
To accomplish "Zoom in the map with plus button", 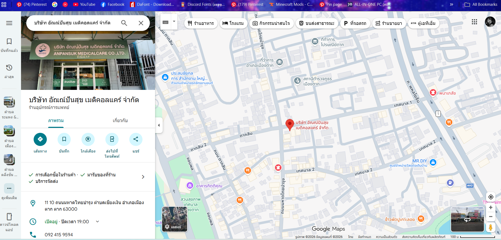I will pyautogui.click(x=490, y=207).
